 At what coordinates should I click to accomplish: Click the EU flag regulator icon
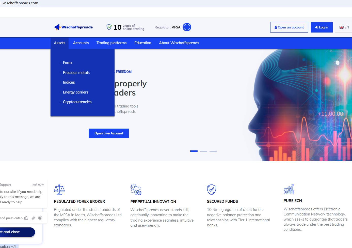coord(187,27)
